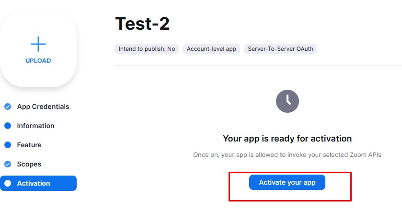Image resolution: width=402 pixels, height=213 pixels.
Task: Click the blue plus upload icon
Action: pos(38,44)
